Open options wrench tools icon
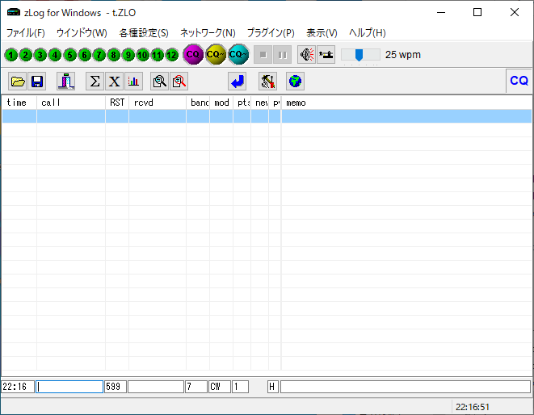The image size is (534, 415). [267, 82]
